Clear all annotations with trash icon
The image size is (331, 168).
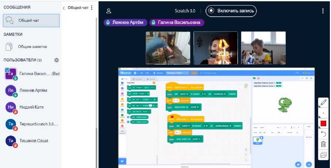point(323,144)
